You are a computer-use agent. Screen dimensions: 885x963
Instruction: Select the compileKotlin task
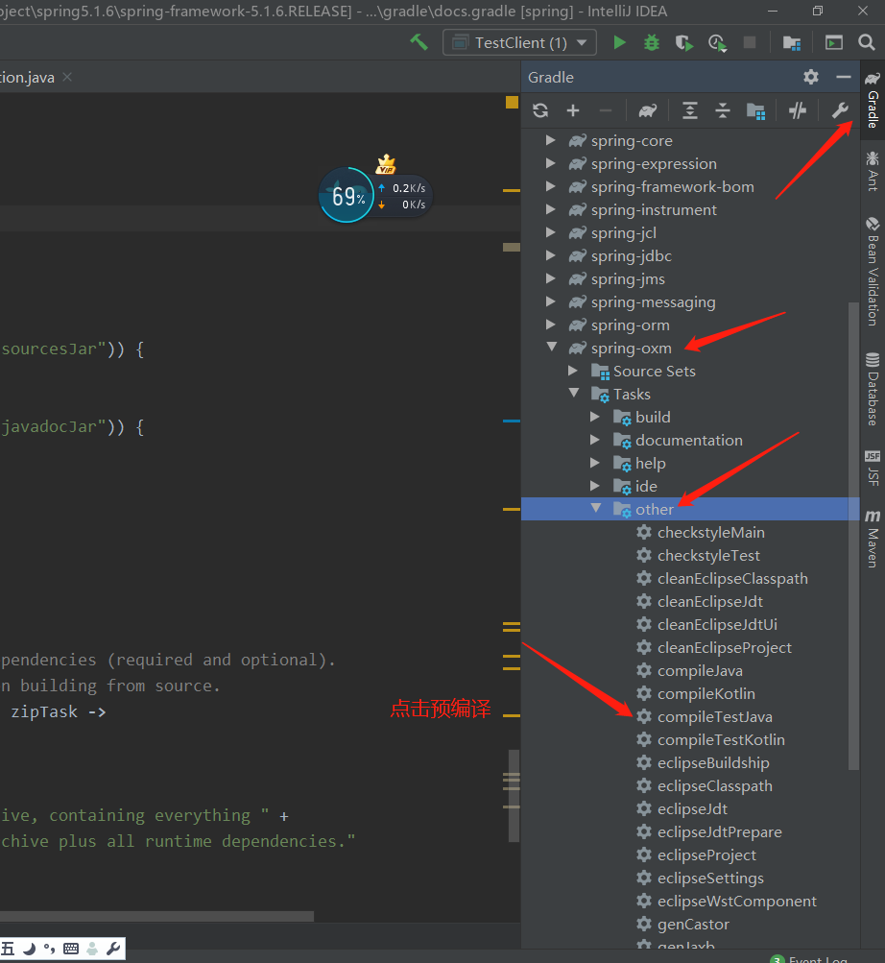pyautogui.click(x=706, y=693)
